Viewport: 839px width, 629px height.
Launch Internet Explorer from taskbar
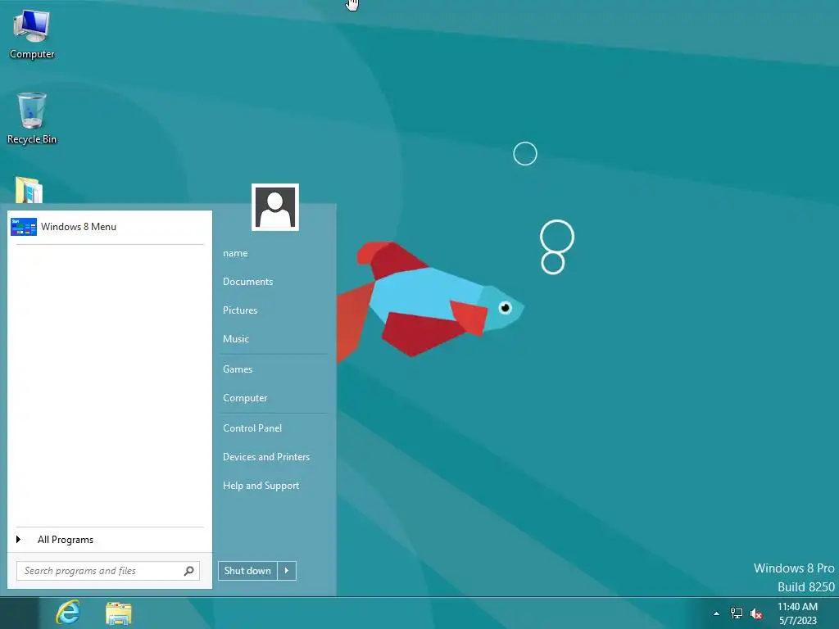tap(68, 613)
